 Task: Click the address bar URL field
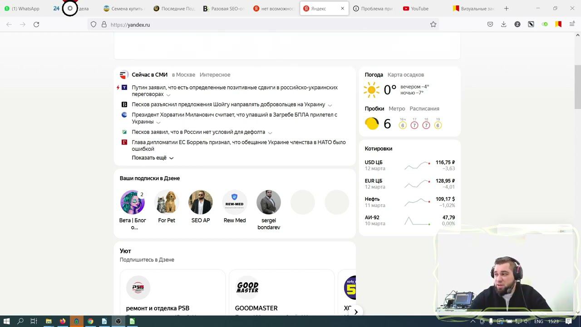(263, 25)
